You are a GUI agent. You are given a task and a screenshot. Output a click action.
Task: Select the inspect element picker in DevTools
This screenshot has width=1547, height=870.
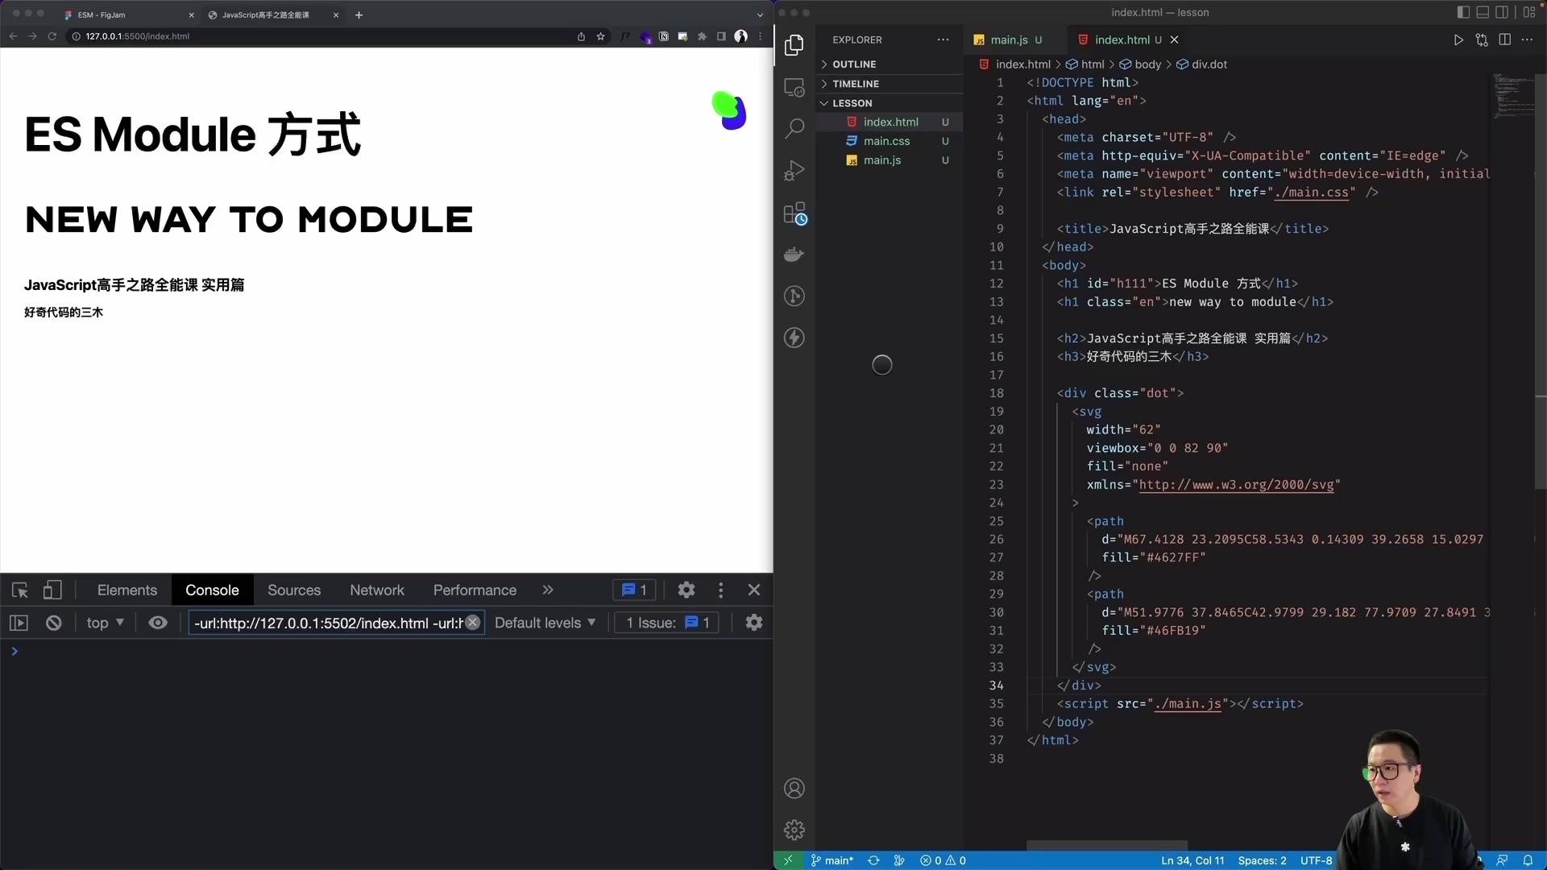point(19,590)
